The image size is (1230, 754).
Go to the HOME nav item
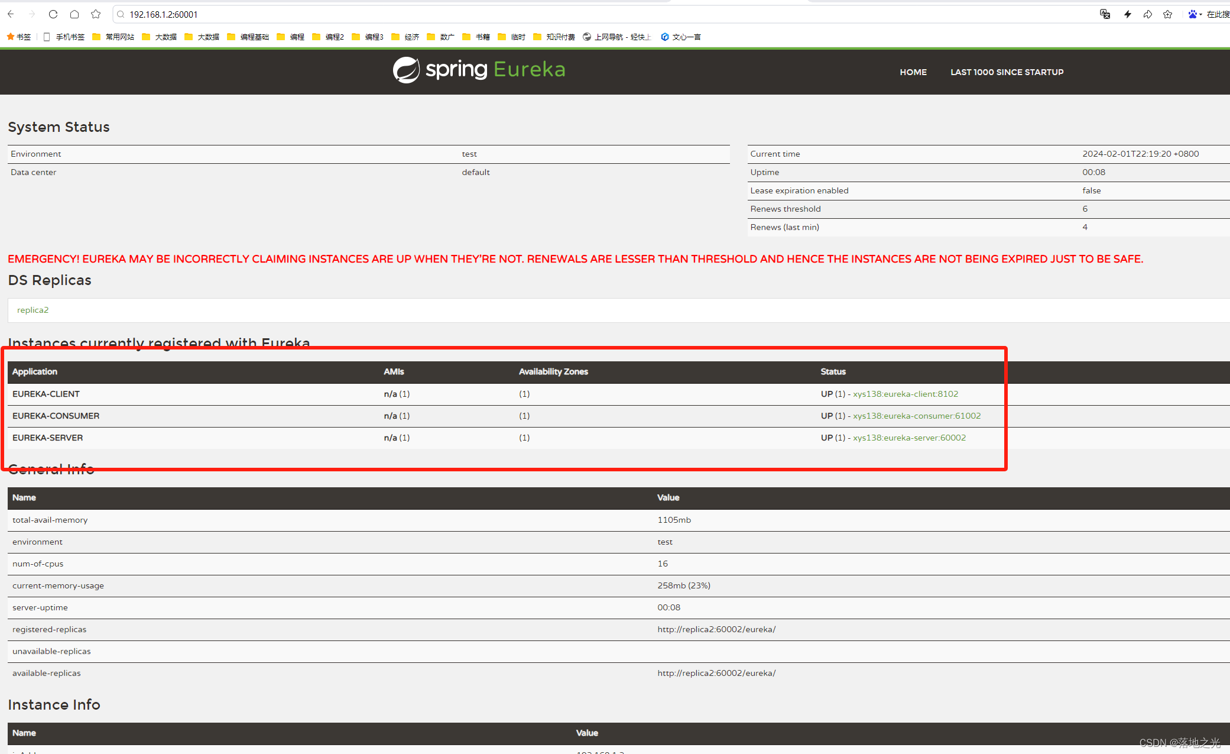coord(913,72)
